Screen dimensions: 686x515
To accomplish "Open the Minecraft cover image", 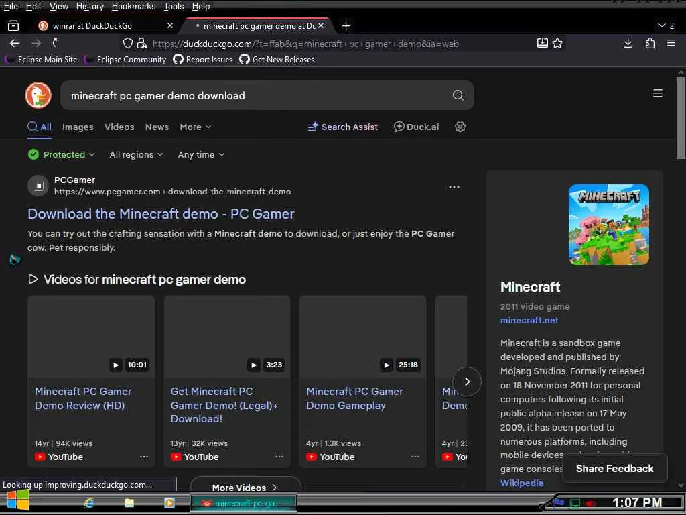I will (x=608, y=225).
